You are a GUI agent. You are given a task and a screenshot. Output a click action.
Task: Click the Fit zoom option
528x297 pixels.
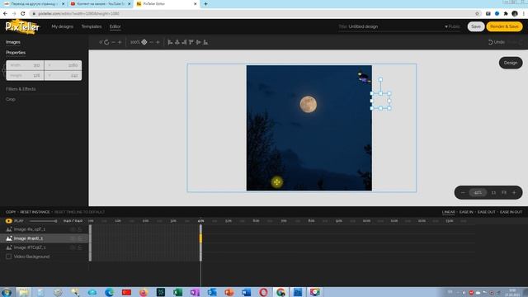tap(504, 192)
